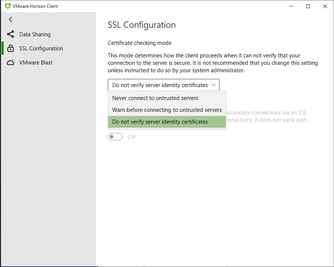Click the Off label beside the toggle

point(131,137)
